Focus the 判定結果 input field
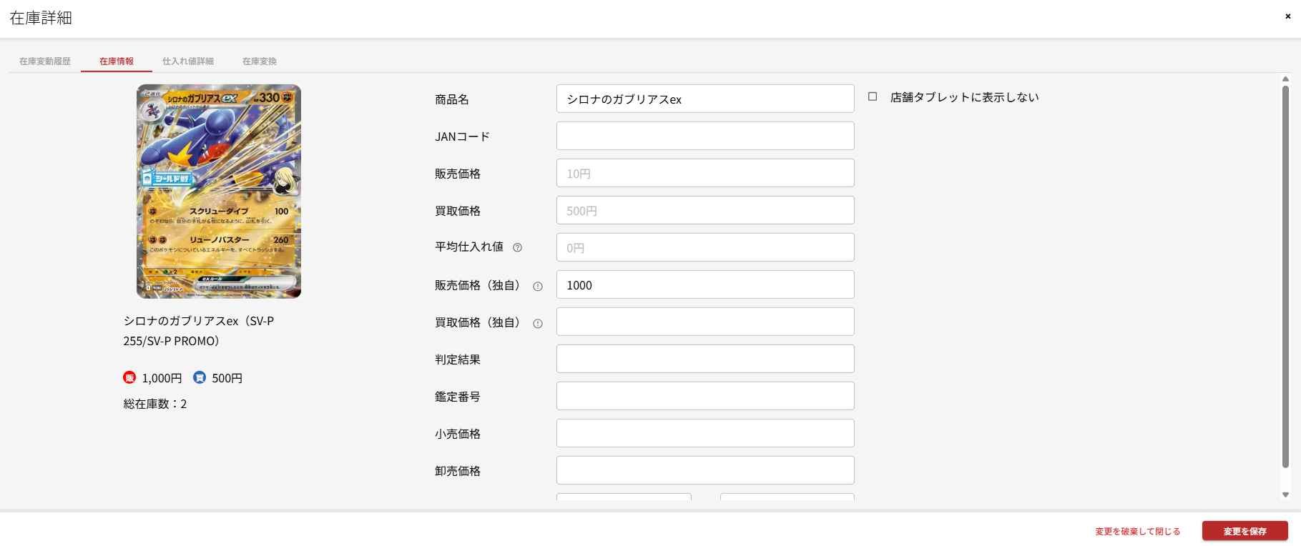Screen dimensions: 1301x546 click(x=705, y=359)
